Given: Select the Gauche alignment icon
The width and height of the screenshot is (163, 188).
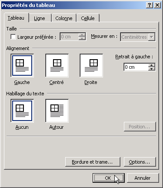Looking at the screenshot, I should coord(22,65).
